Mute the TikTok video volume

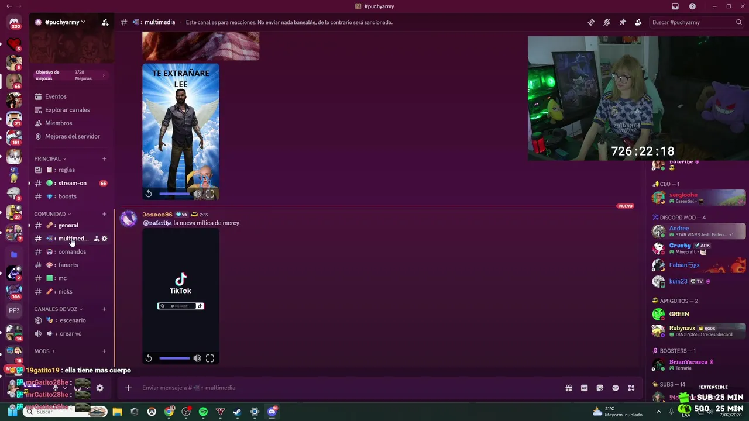coord(197,358)
